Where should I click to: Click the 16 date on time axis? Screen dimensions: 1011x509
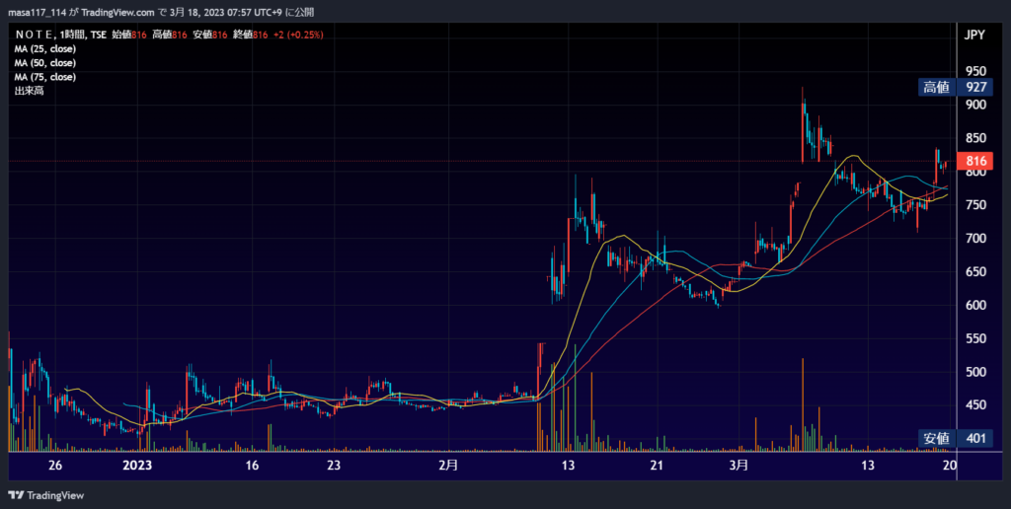[252, 466]
